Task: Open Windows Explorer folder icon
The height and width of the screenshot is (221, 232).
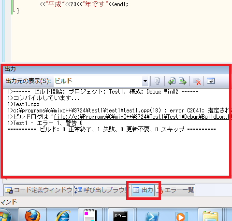Action: tap(210, 216)
